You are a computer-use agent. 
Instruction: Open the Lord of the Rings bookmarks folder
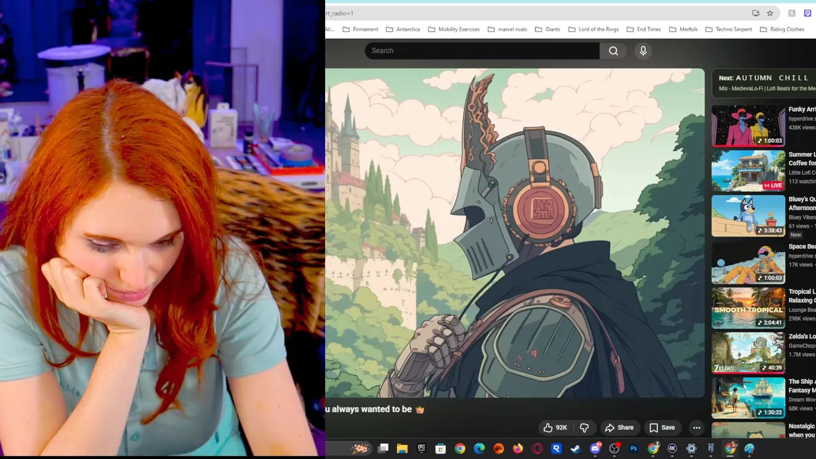[593, 29]
